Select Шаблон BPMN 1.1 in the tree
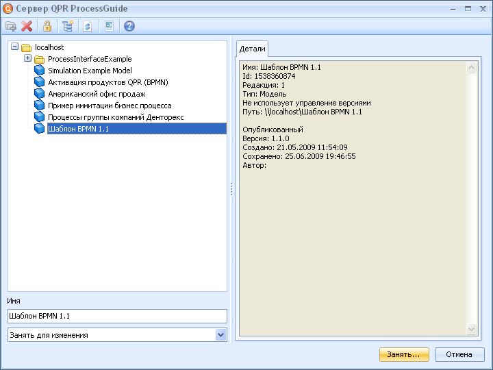493x370 pixels. pos(137,129)
